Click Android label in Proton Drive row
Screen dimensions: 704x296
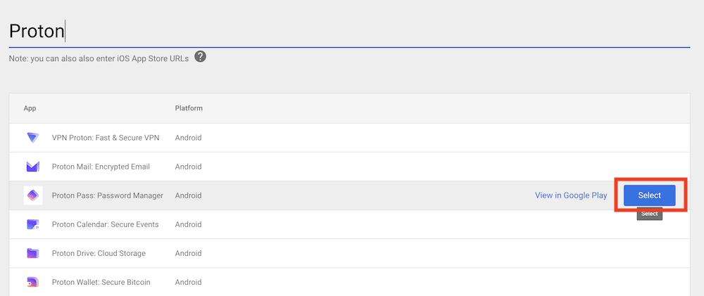[x=188, y=253]
